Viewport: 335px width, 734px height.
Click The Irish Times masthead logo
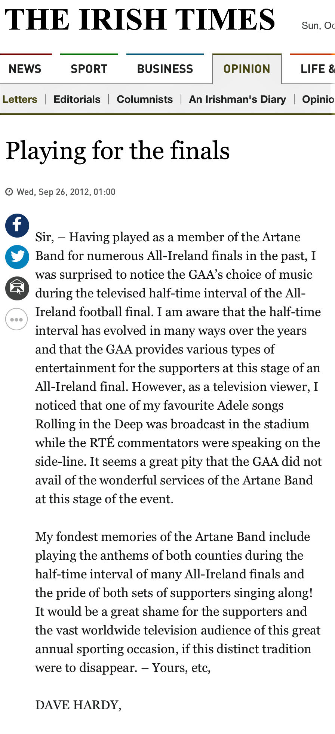click(140, 20)
